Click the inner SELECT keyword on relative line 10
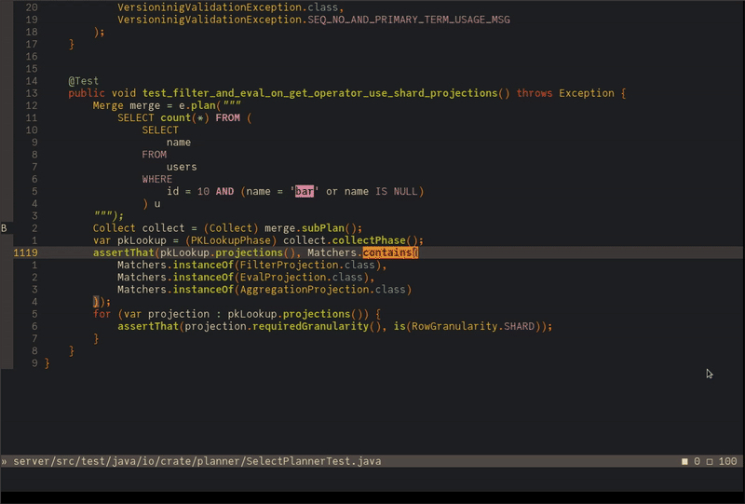The width and height of the screenshot is (745, 504). pyautogui.click(x=160, y=129)
